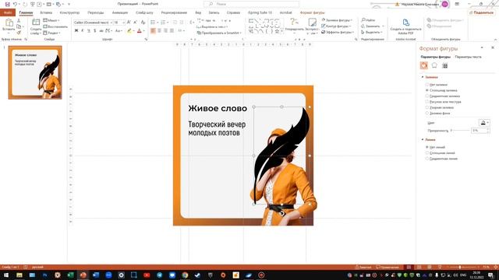The image size is (499, 280).
Task: Open the Файл tab
Action: pyautogui.click(x=8, y=12)
